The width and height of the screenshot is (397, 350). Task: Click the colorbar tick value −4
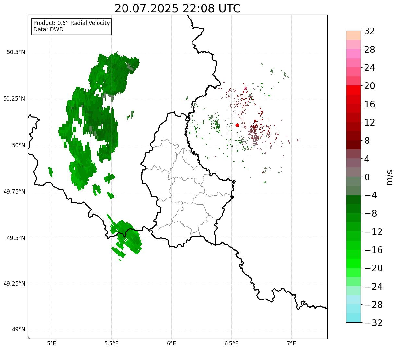coord(370,195)
